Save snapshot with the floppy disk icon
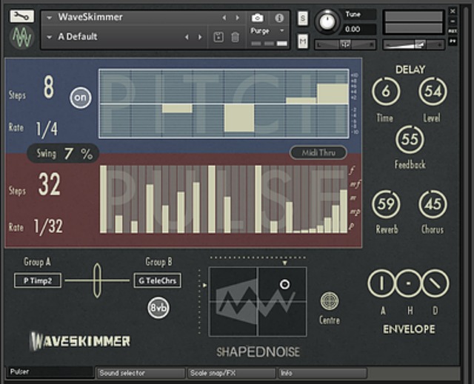This screenshot has width=474, height=384. tap(218, 38)
